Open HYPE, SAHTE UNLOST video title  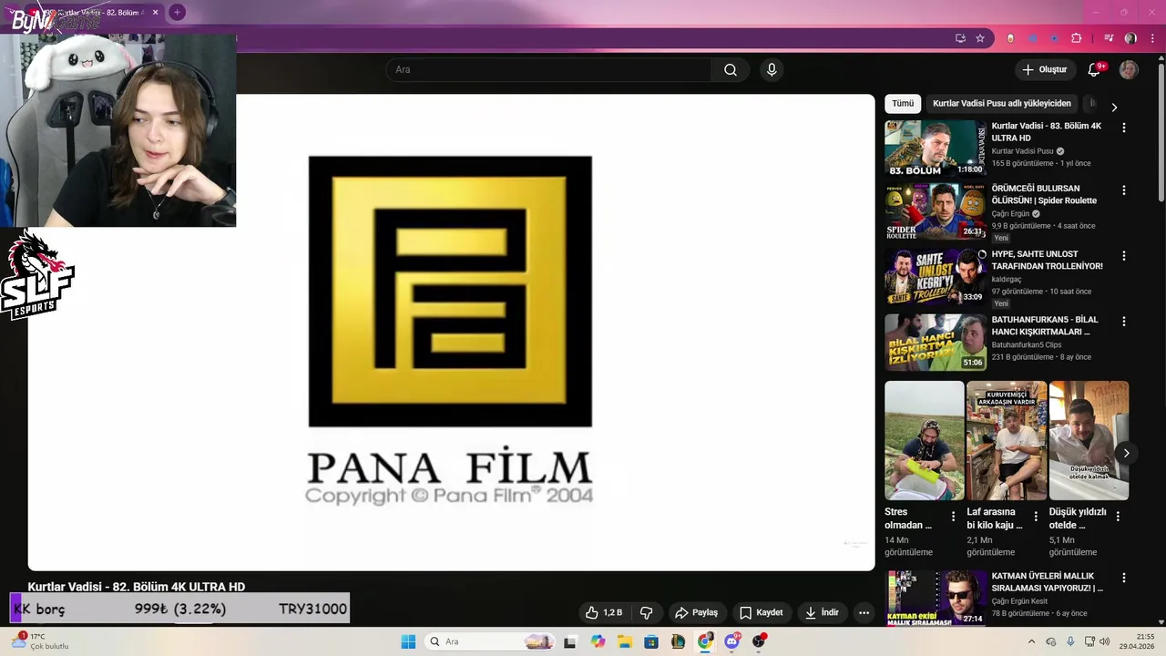pos(1048,260)
